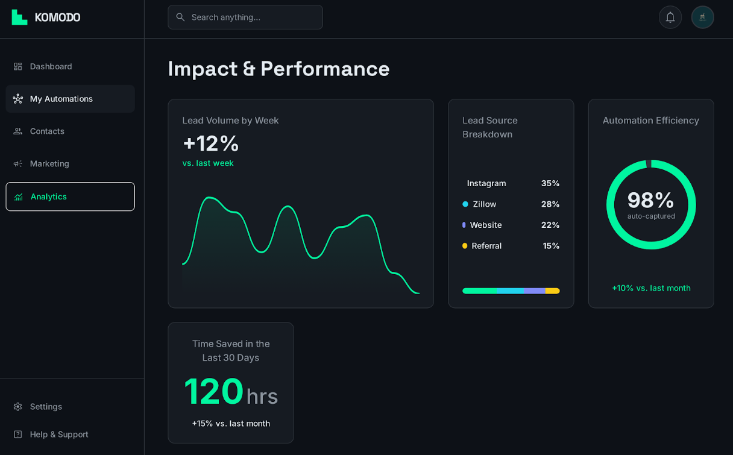
Task: Click the Time Saved 120 hrs card
Action: [x=231, y=383]
